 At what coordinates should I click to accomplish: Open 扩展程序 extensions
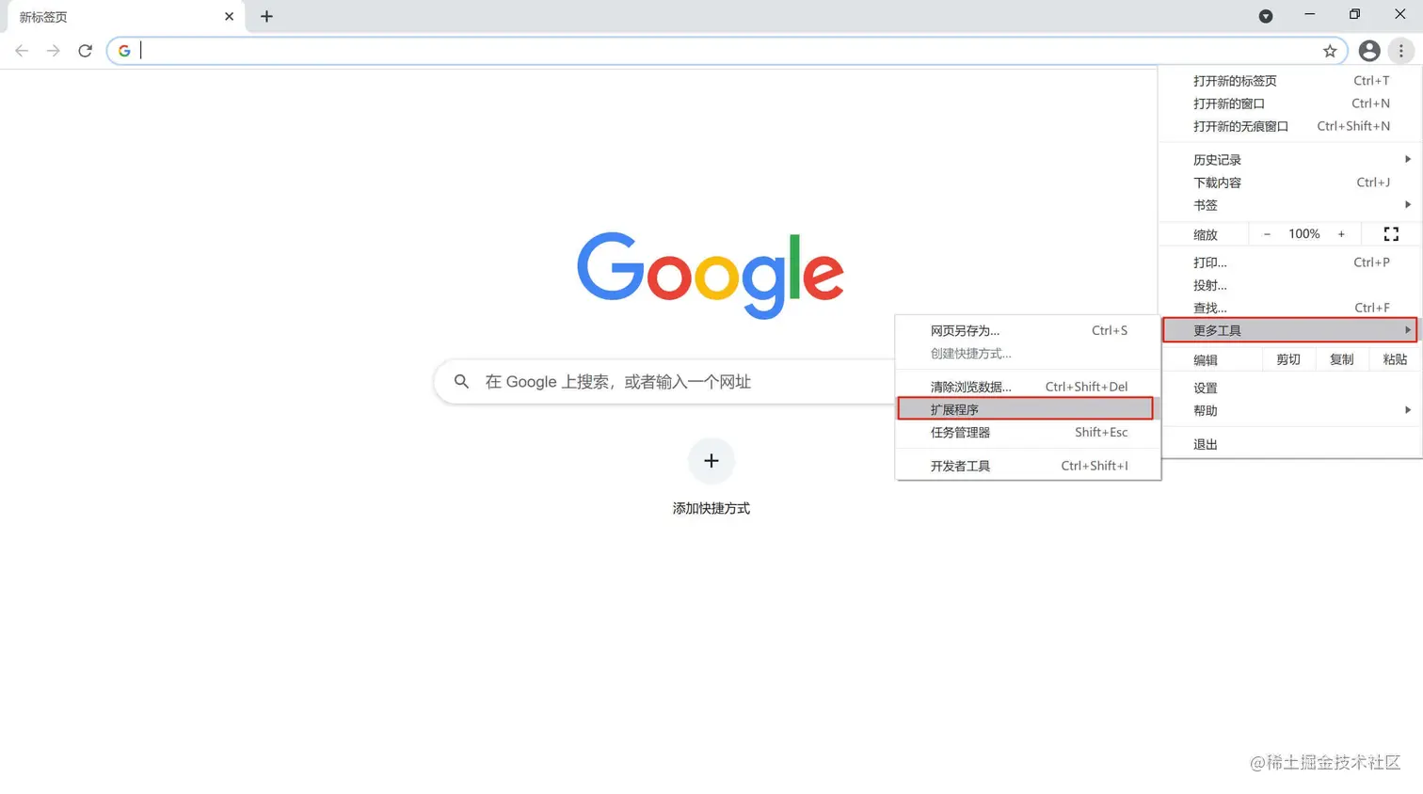[1028, 409]
